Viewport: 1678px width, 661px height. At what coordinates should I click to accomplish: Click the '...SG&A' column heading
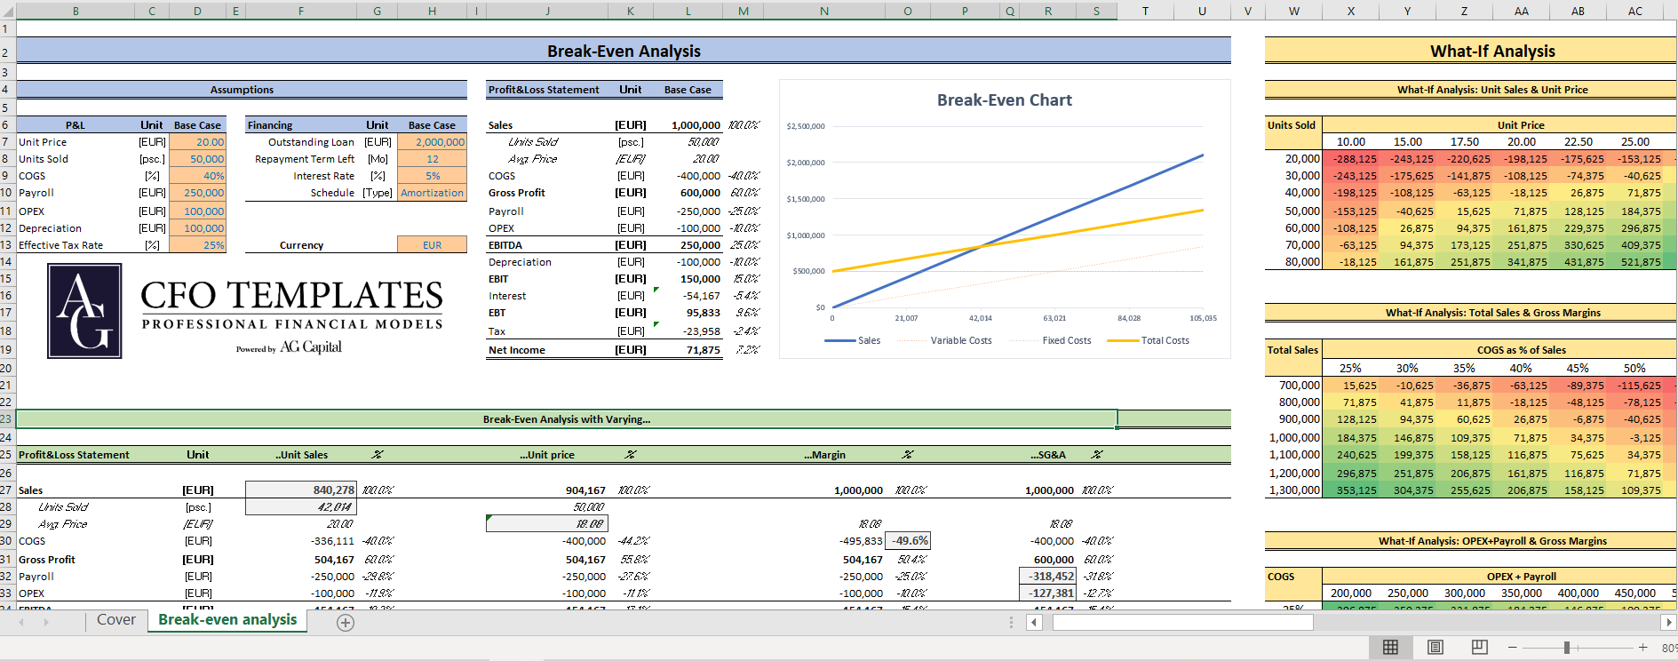[x=1048, y=455]
